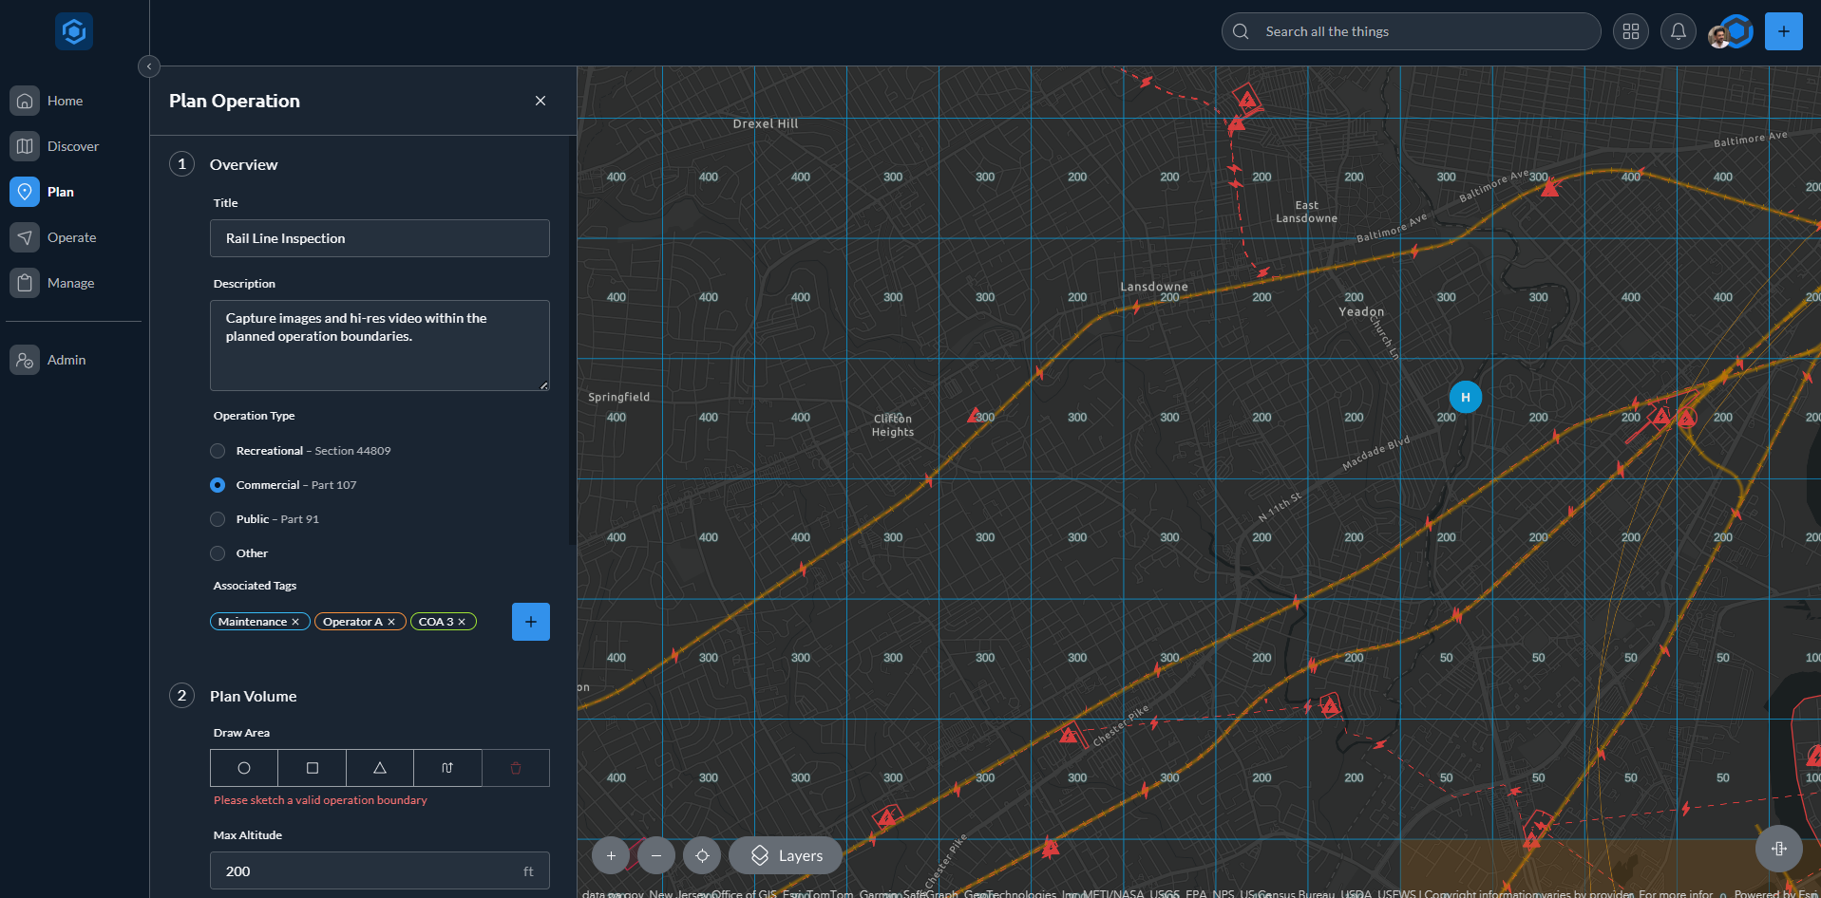
Task: Click the Max Altitude input field
Action: pyautogui.click(x=380, y=870)
